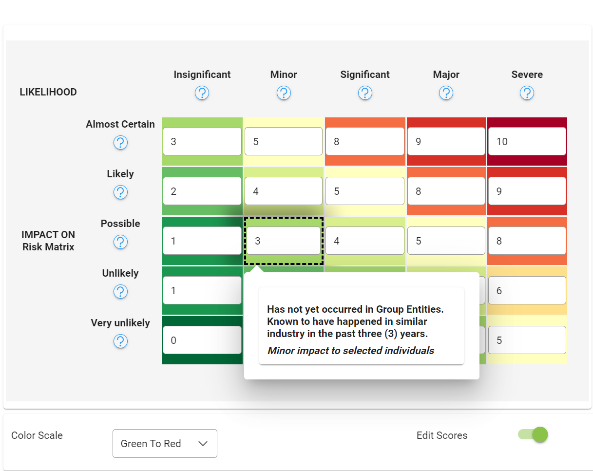Click help icon under Very unlikely
593x471 pixels.
point(120,341)
